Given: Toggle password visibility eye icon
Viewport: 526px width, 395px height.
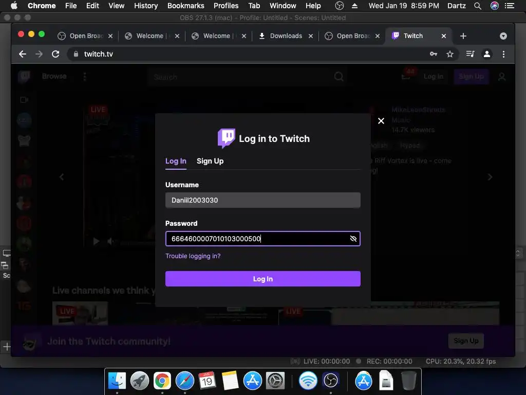Looking at the screenshot, I should pos(353,239).
